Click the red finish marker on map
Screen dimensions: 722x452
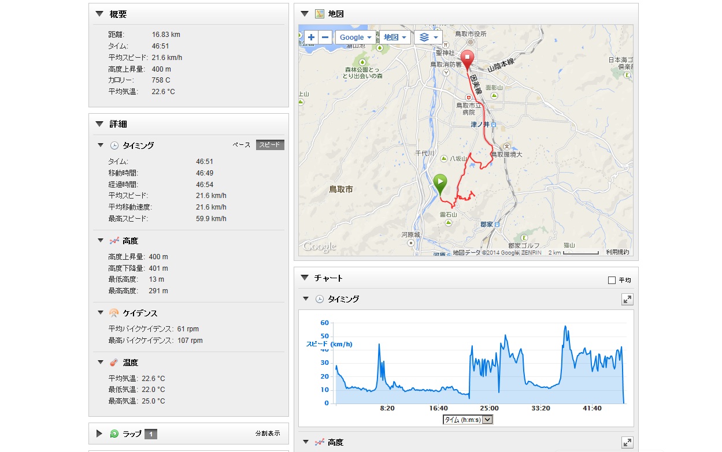[468, 59]
